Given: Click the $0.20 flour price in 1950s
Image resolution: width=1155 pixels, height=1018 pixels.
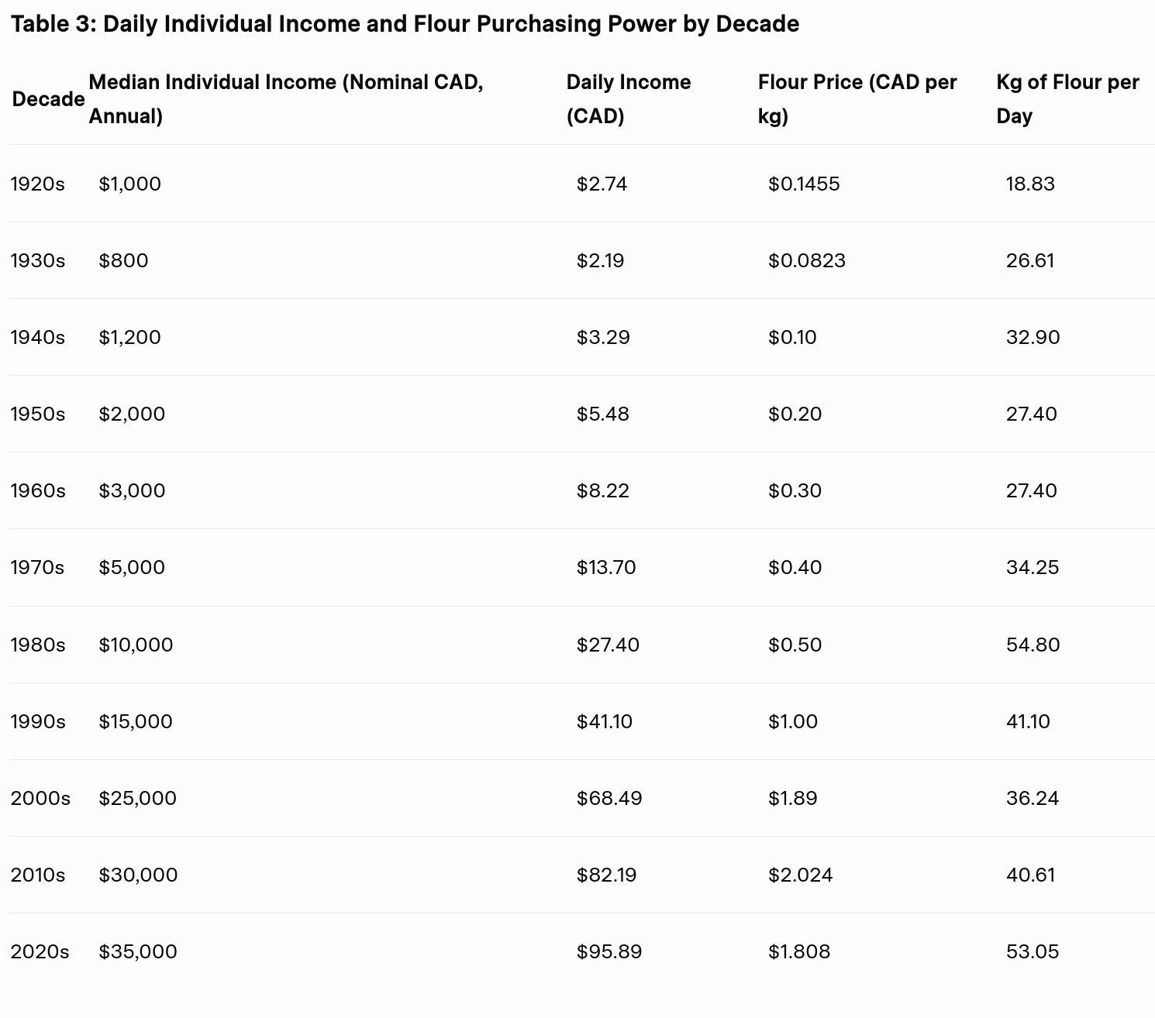Looking at the screenshot, I should coord(795,414).
